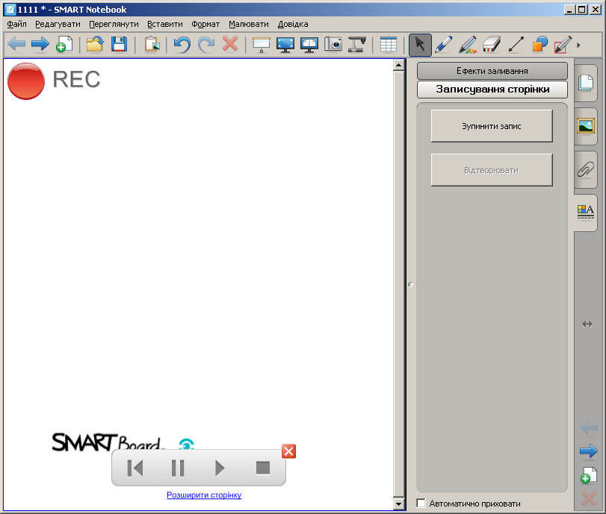Open the Переглянути menu
The width and height of the screenshot is (606, 514).
(114, 24)
